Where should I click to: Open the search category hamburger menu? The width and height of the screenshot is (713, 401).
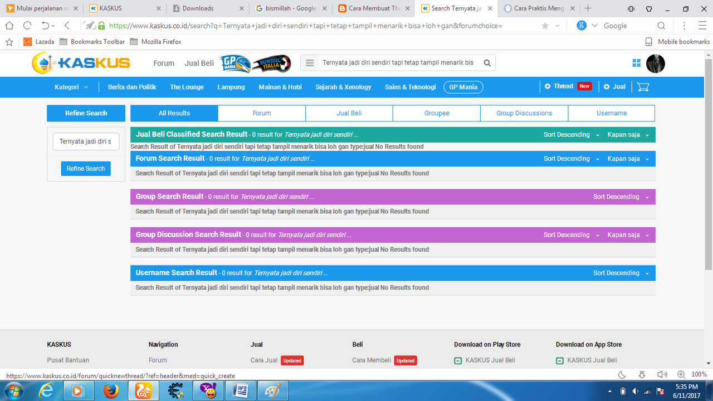pos(310,63)
